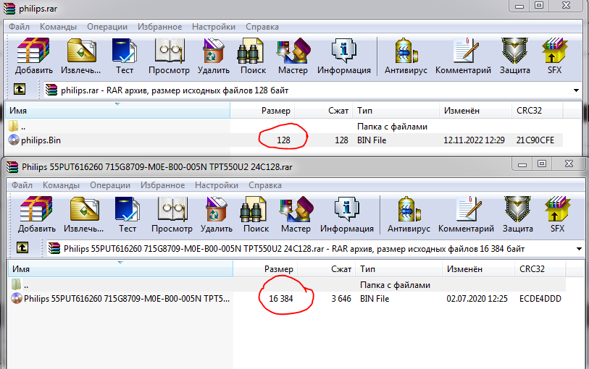This screenshot has height=369, width=589.
Task: Open Настройки menu in philips.rar window
Action: [214, 27]
